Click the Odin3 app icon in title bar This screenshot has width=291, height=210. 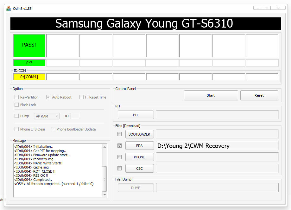pos(9,9)
